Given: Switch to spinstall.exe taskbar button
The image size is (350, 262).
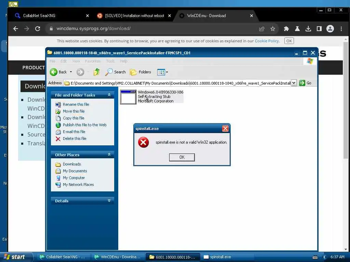Looking at the screenshot, I should (x=227, y=257).
